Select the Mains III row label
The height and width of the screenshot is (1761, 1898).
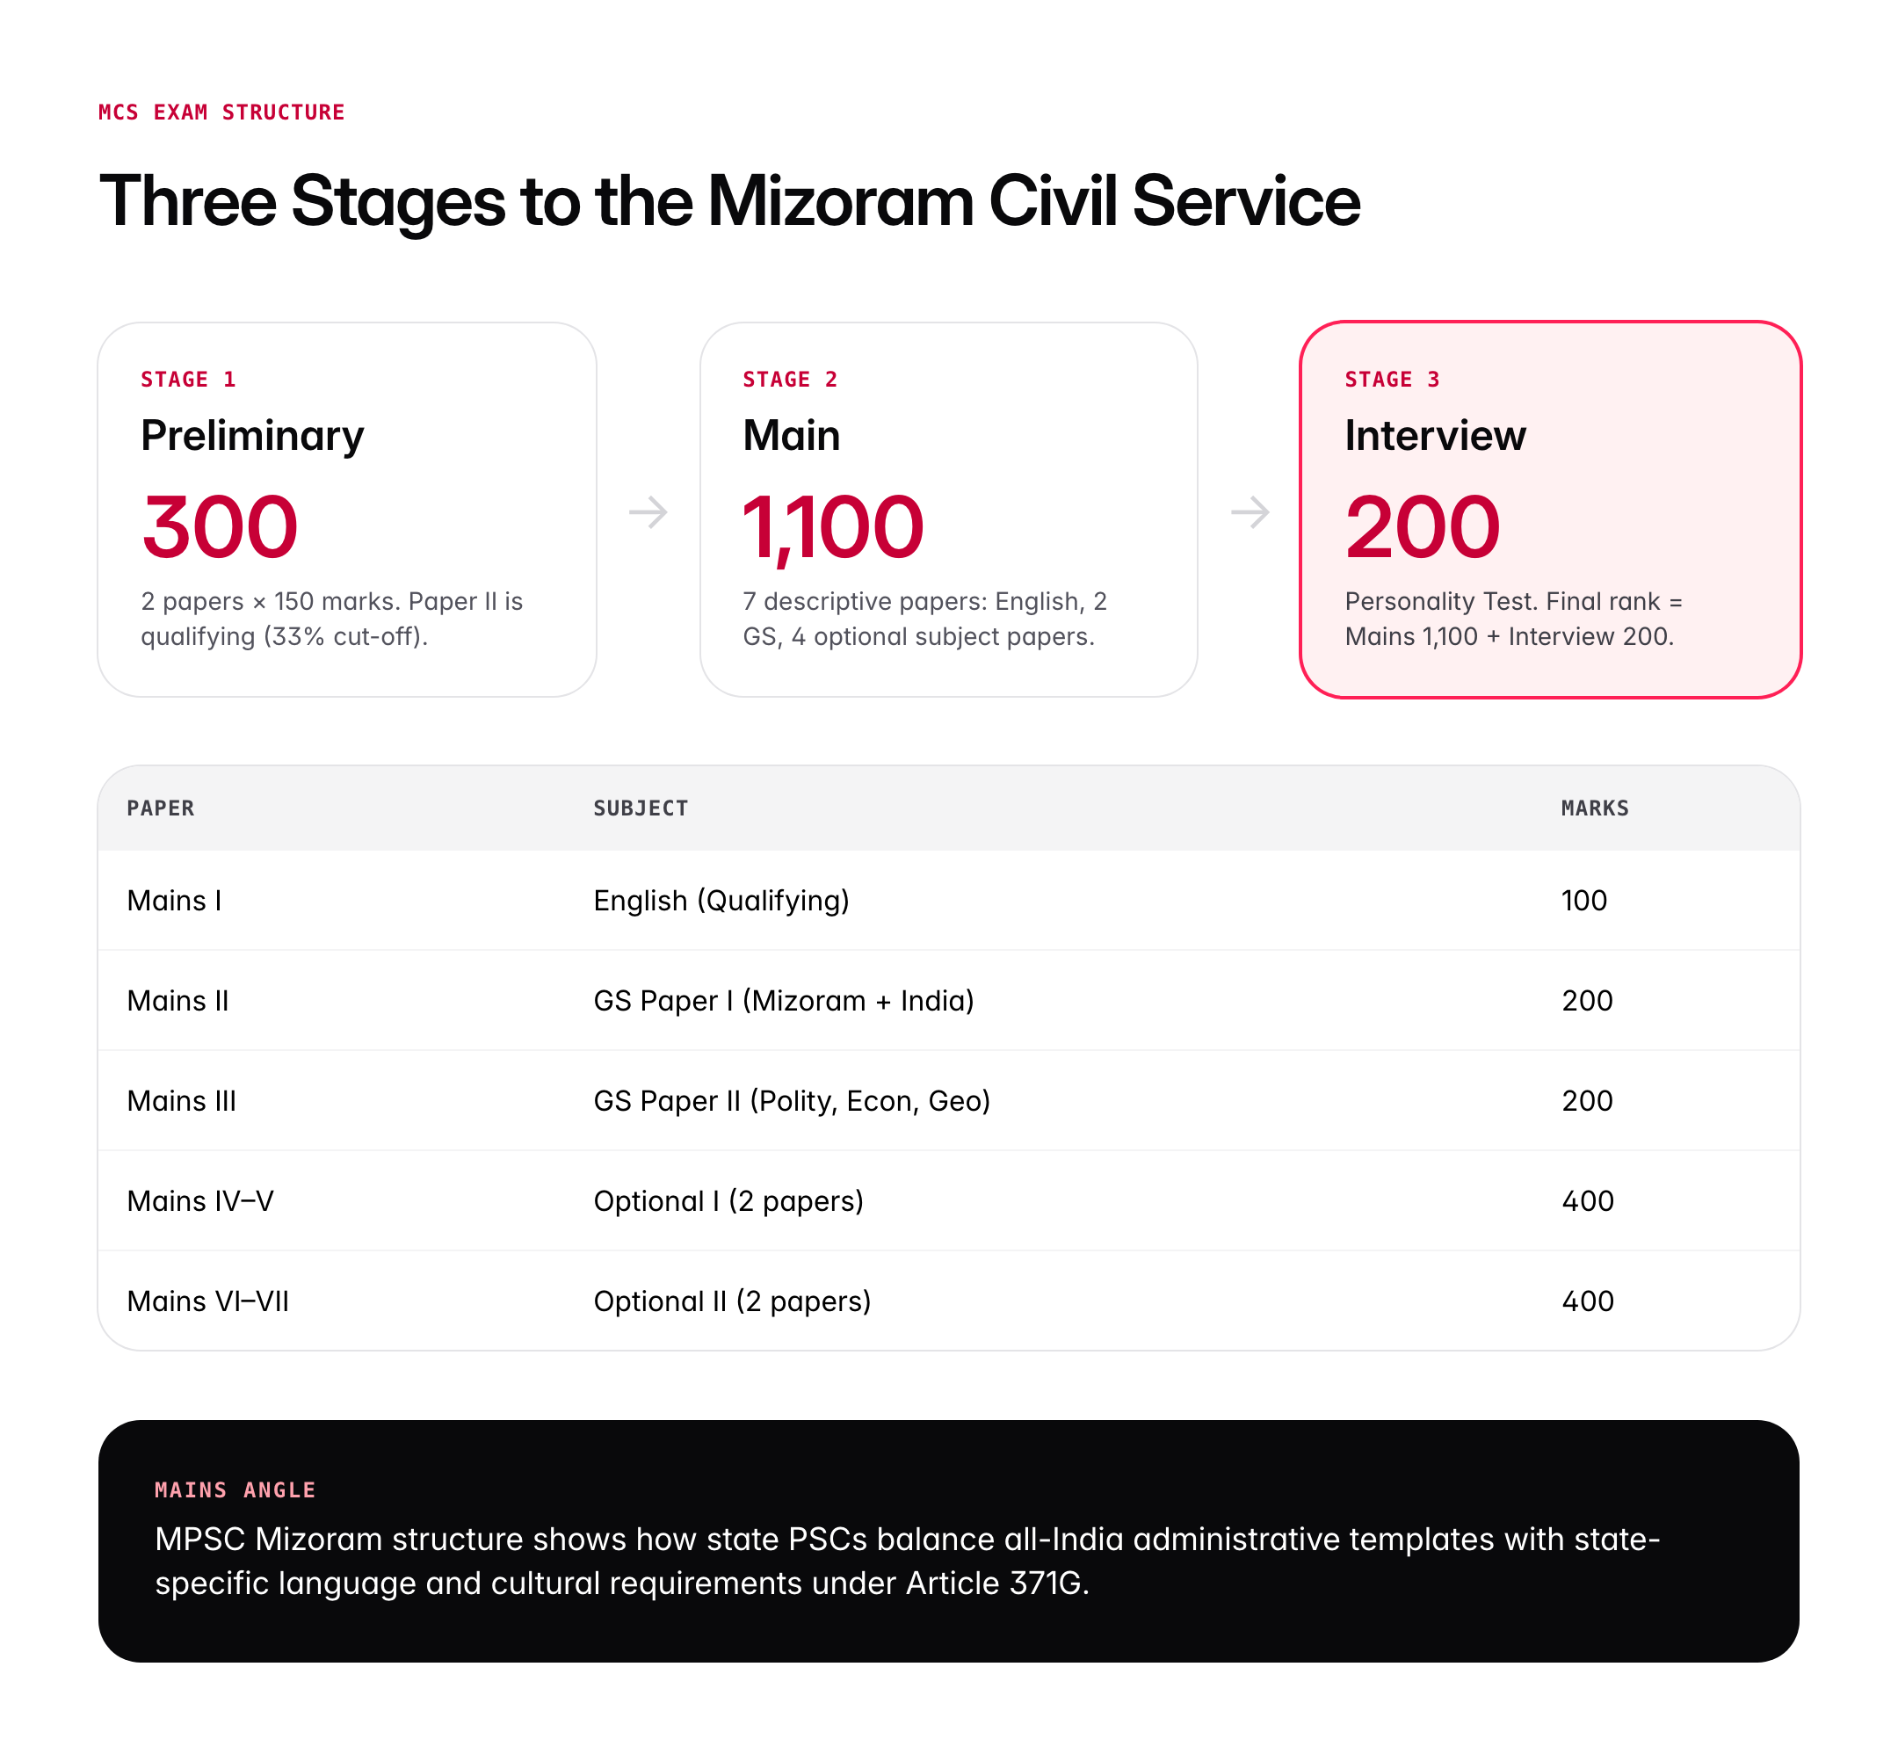click(181, 1100)
